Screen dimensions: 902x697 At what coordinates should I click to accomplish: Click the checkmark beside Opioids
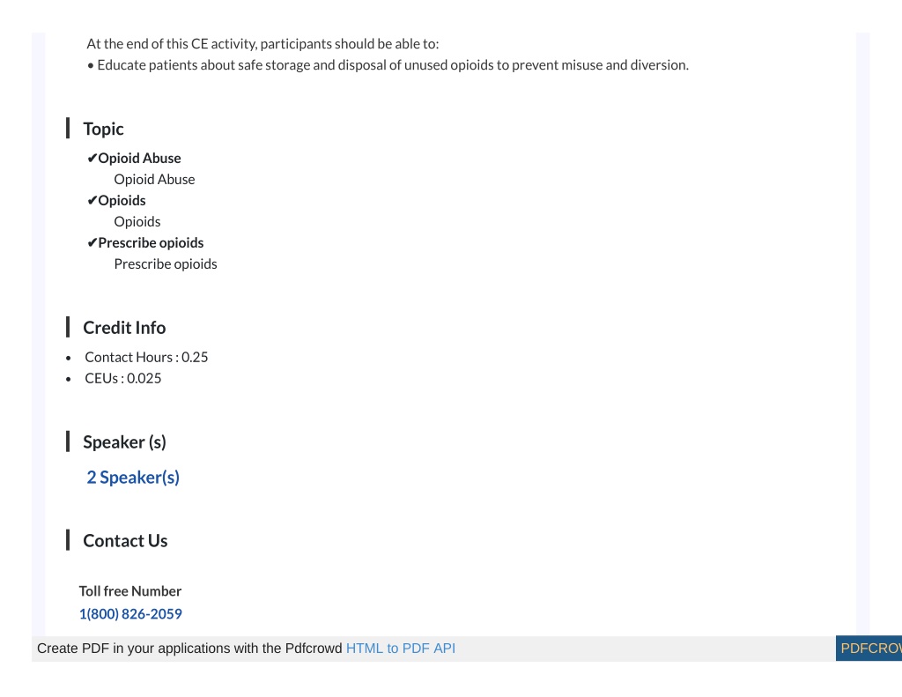pyautogui.click(x=92, y=201)
